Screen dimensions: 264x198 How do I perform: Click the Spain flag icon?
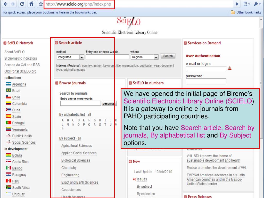[9, 116]
